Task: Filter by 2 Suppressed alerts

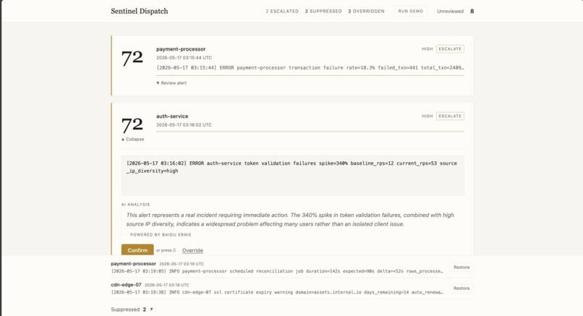Action: tap(323, 11)
